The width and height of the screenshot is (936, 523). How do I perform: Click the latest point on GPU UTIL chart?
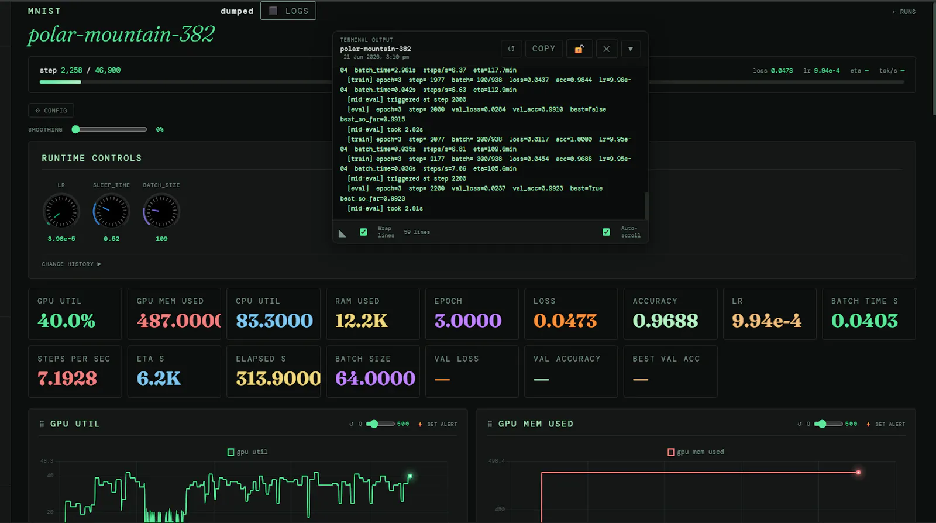coord(410,476)
